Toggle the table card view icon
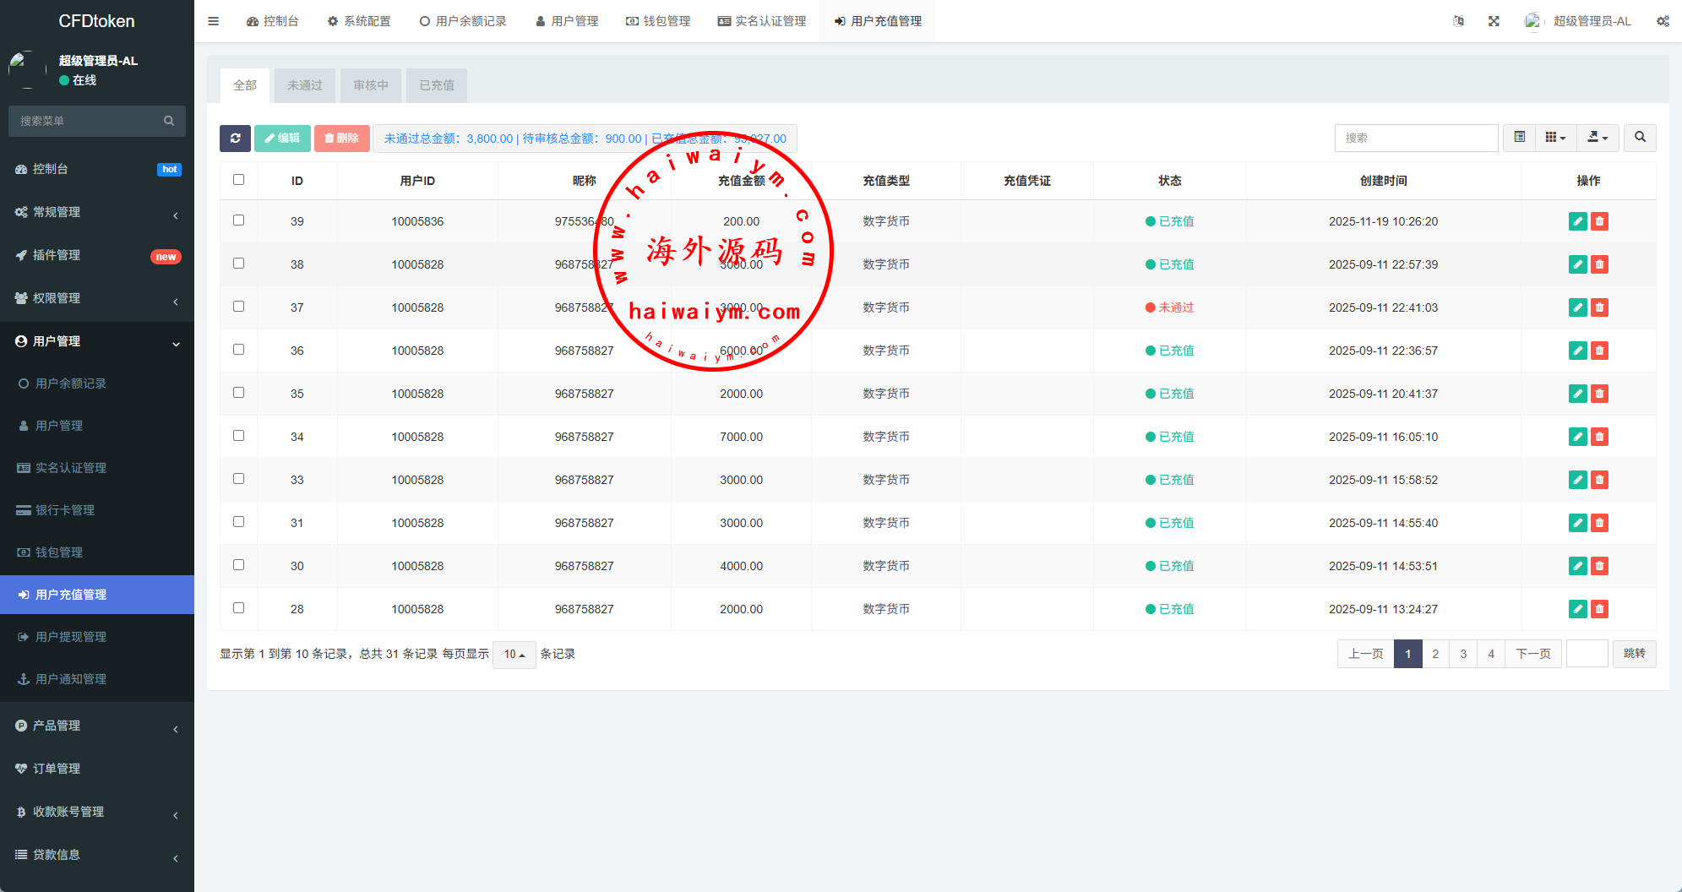 click(x=1519, y=138)
